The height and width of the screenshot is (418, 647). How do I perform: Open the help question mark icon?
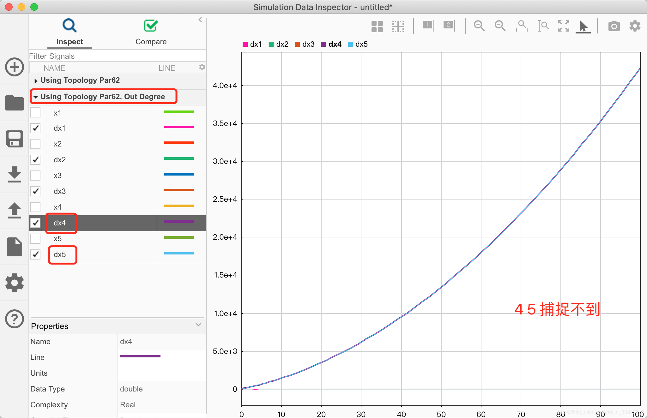[x=15, y=319]
